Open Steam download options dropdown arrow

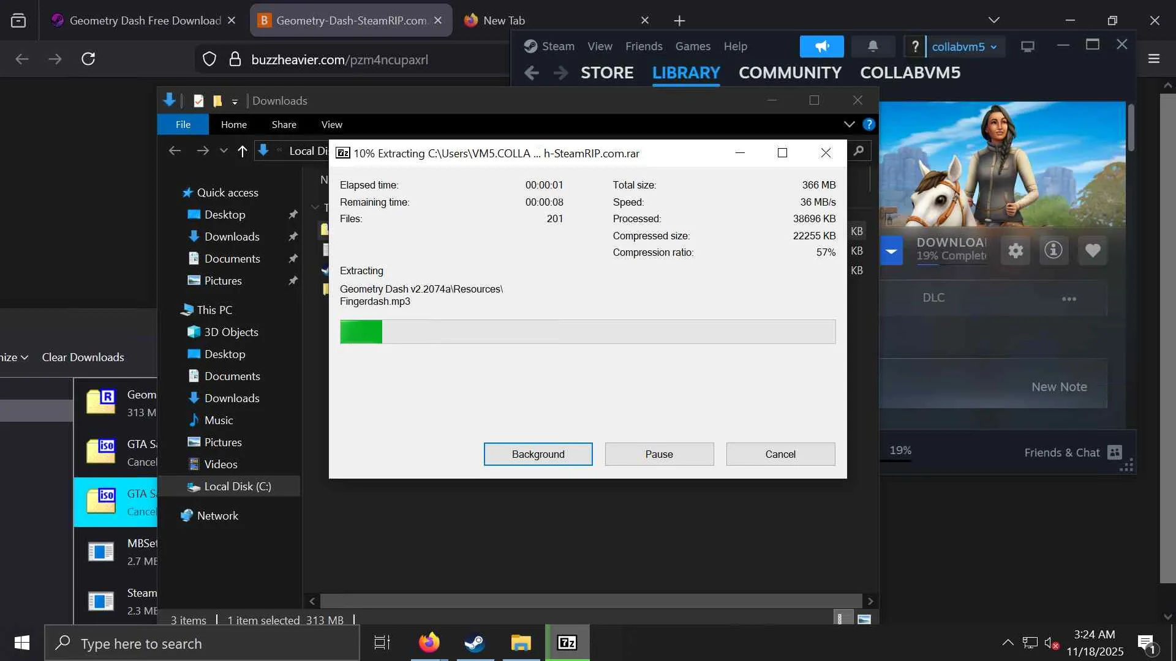891,251
